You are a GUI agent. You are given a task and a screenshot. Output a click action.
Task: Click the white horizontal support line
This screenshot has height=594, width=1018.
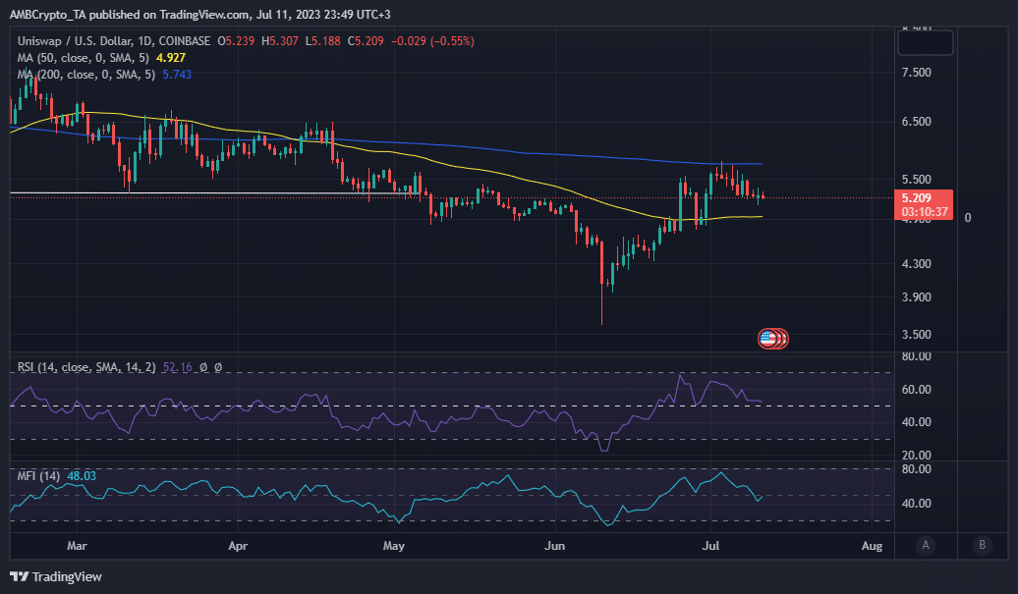(x=214, y=193)
